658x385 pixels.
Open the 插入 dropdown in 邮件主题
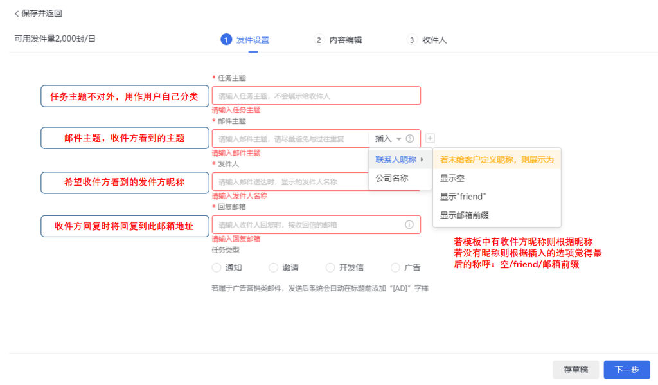click(388, 139)
